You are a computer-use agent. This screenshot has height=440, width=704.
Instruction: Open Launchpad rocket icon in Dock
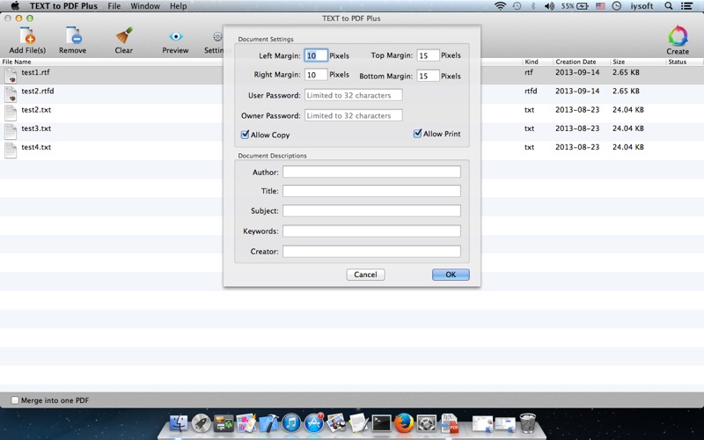201,423
